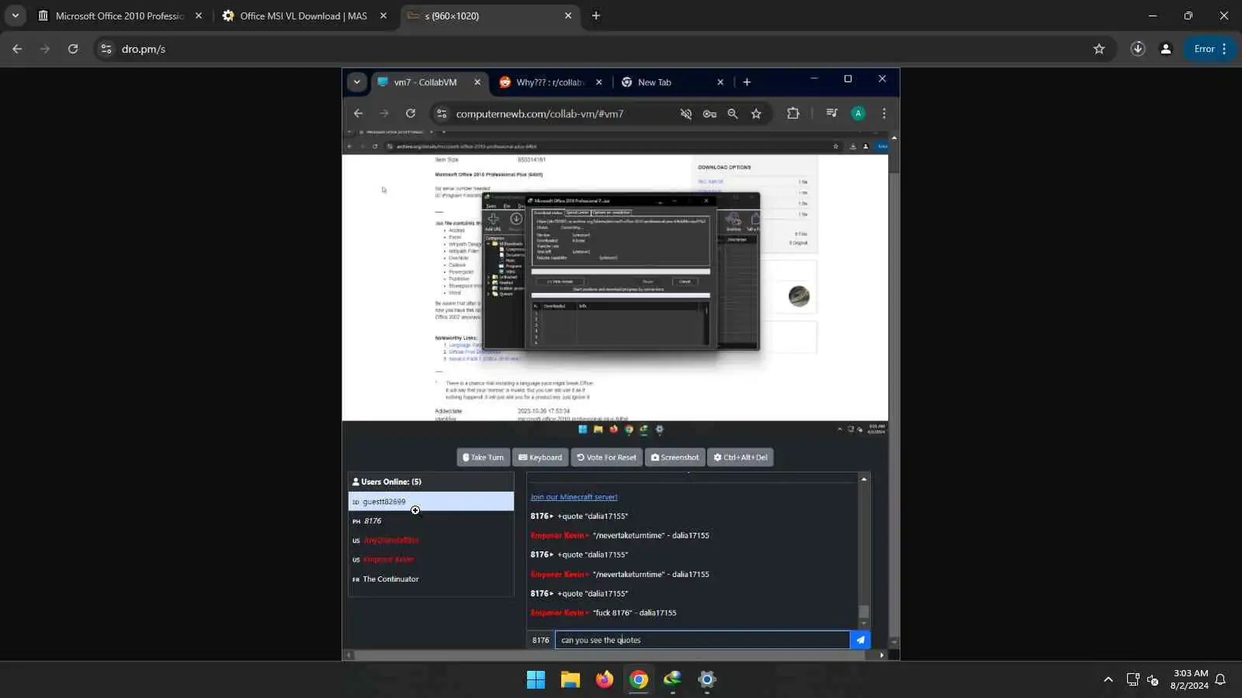Go back in the outer browser
The image size is (1242, 698).
17,49
